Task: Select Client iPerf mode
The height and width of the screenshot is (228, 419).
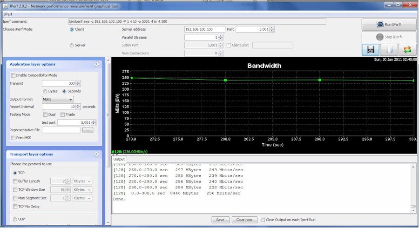Action: [72, 29]
